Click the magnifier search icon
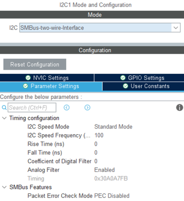Viewport: 184px width, 201px height. tap(4, 108)
